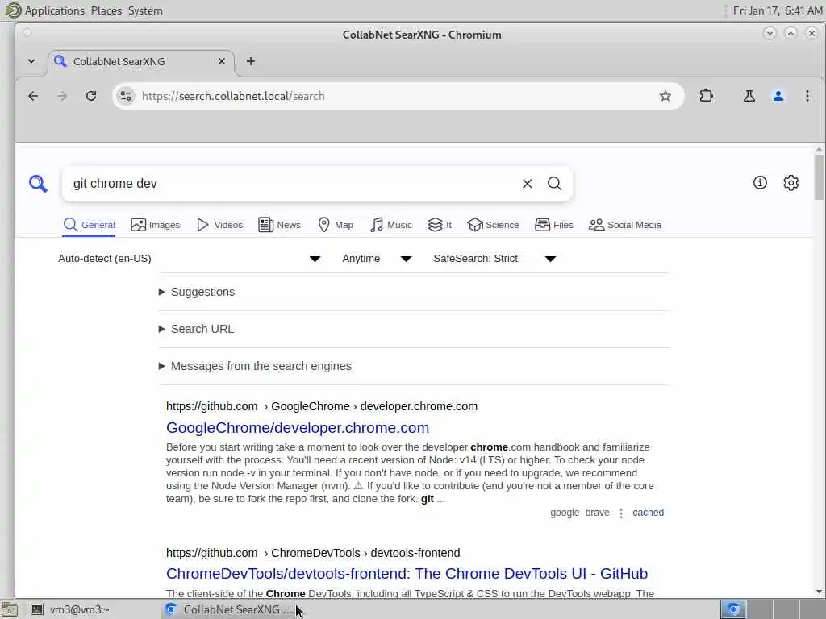Submit search with magnifier button
The height and width of the screenshot is (619, 826).
pyautogui.click(x=554, y=184)
